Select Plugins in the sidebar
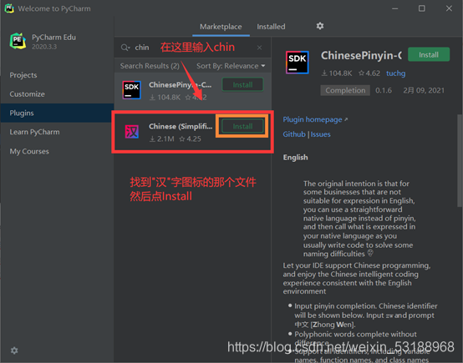The image size is (463, 363). [57, 113]
